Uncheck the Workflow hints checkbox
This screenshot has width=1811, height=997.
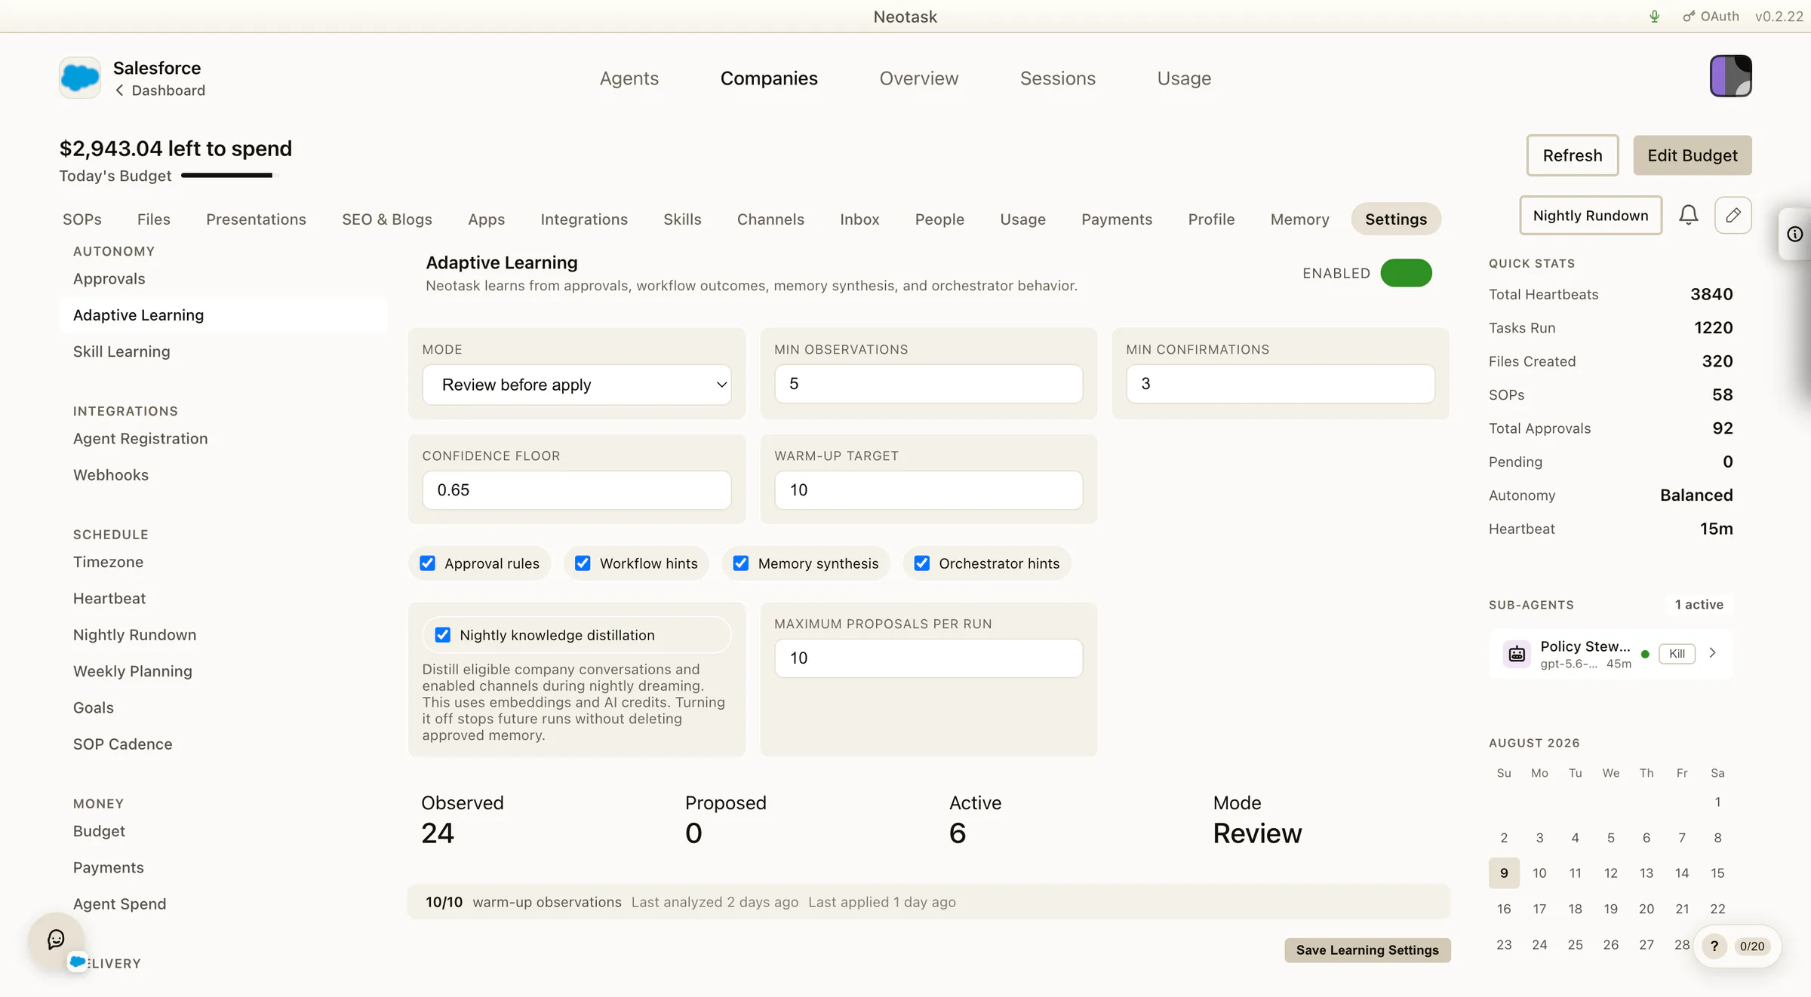point(583,563)
